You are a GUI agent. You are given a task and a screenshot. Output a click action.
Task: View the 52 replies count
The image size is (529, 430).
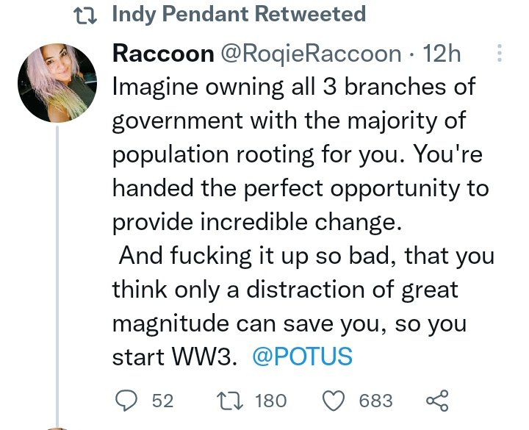tap(162, 401)
